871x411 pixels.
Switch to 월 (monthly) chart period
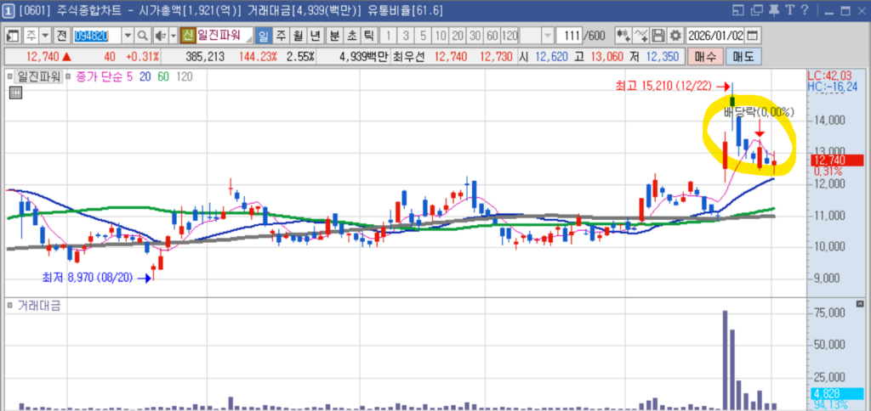(298, 36)
